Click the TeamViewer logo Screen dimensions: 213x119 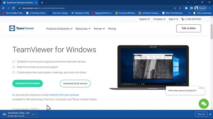click(x=22, y=28)
